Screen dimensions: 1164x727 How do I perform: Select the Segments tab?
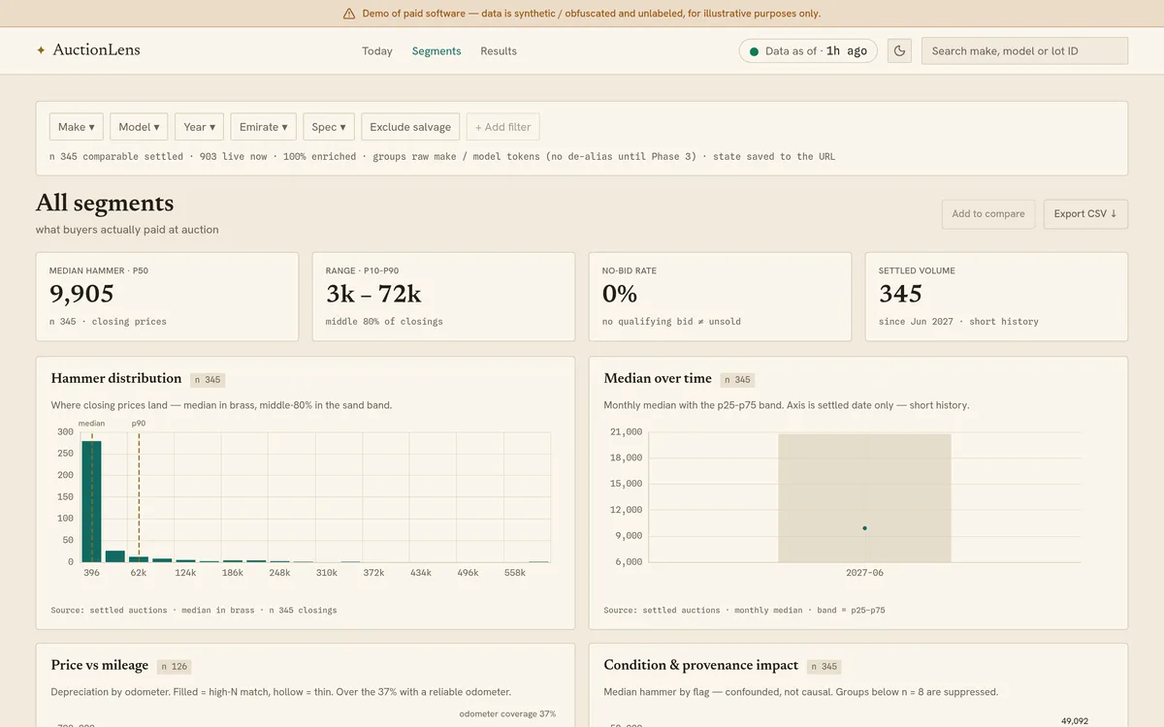coord(436,51)
